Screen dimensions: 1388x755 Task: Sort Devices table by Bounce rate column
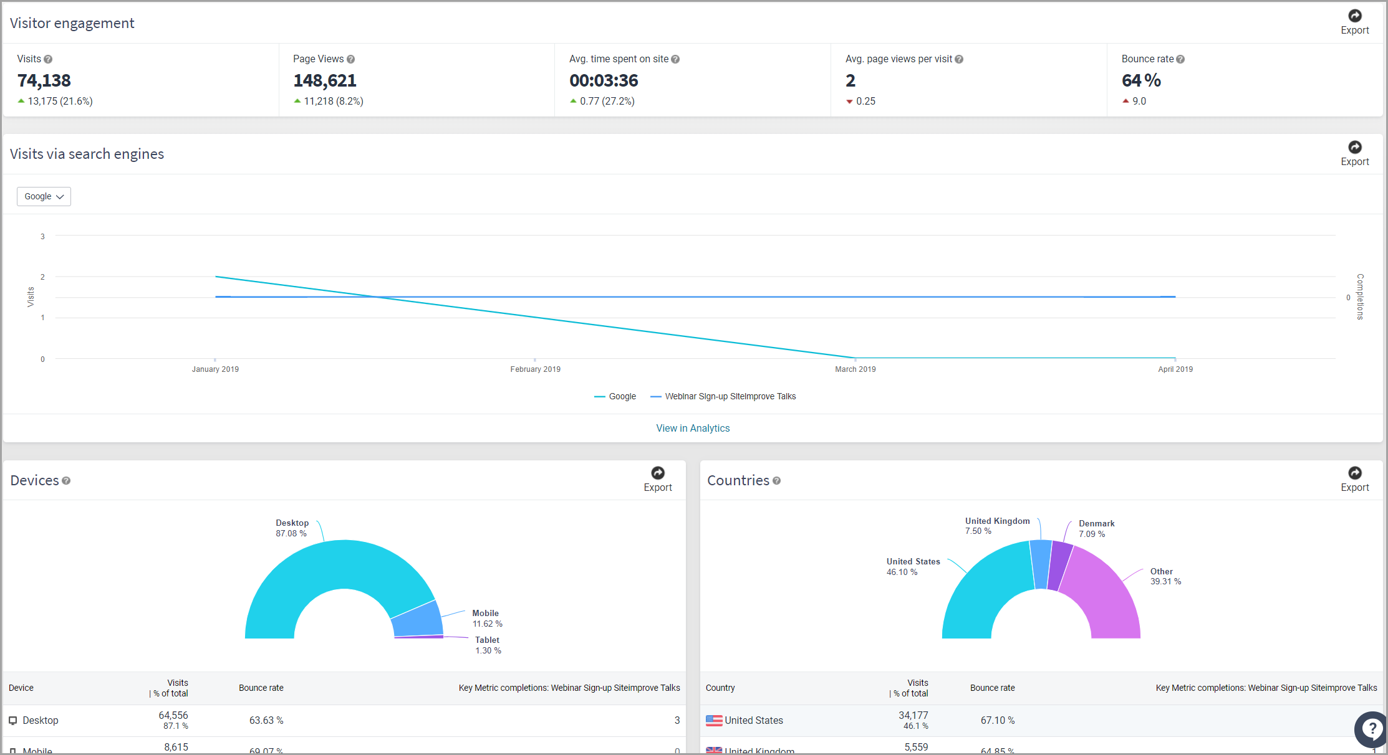[261, 688]
